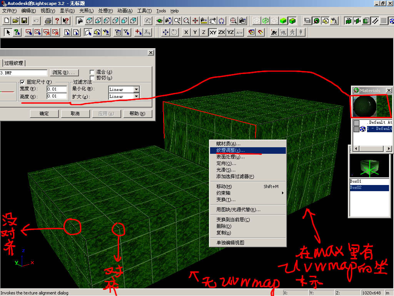Open the 工具 menu
The width and height of the screenshot is (394, 296).
pyautogui.click(x=145, y=11)
